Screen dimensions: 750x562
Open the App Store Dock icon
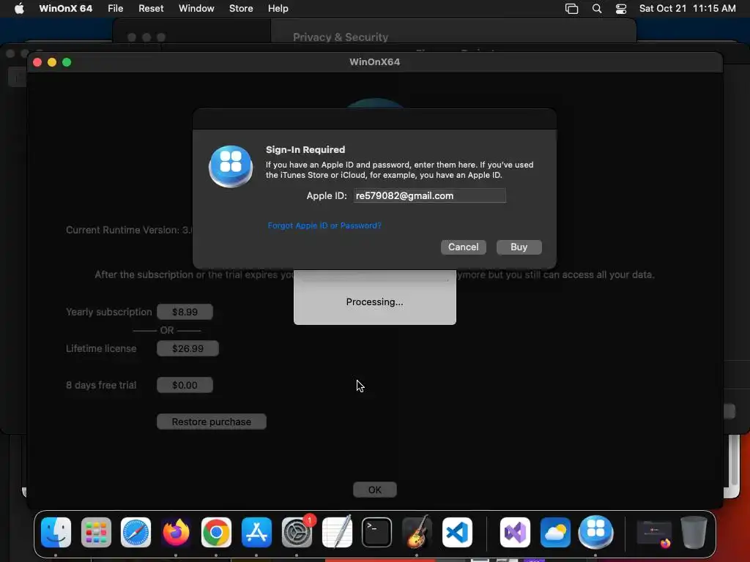[x=256, y=532]
